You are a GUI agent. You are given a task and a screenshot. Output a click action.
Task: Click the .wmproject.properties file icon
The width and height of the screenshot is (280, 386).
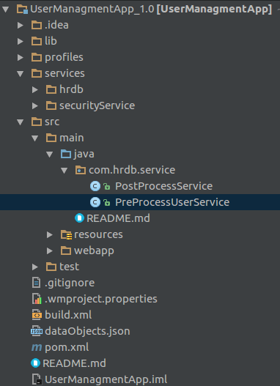(37, 299)
